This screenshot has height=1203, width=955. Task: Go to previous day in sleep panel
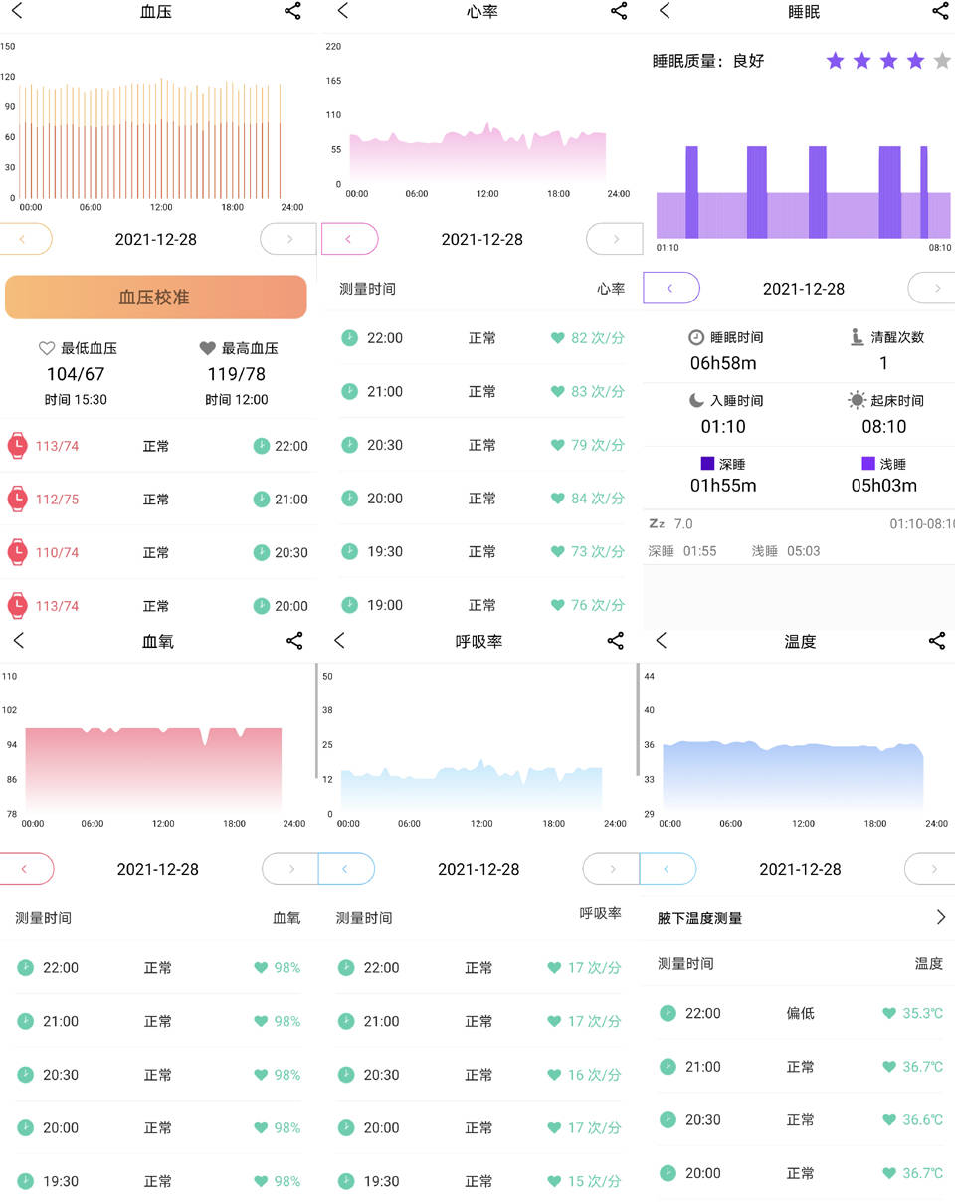pyautogui.click(x=671, y=289)
